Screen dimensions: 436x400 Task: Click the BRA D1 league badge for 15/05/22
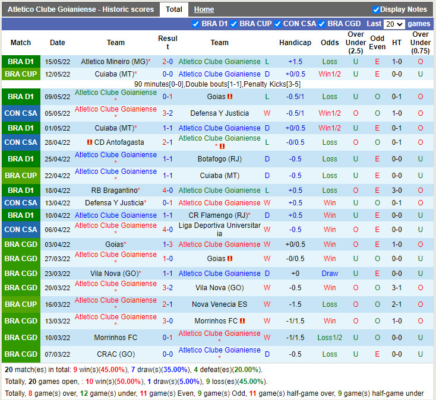point(21,62)
